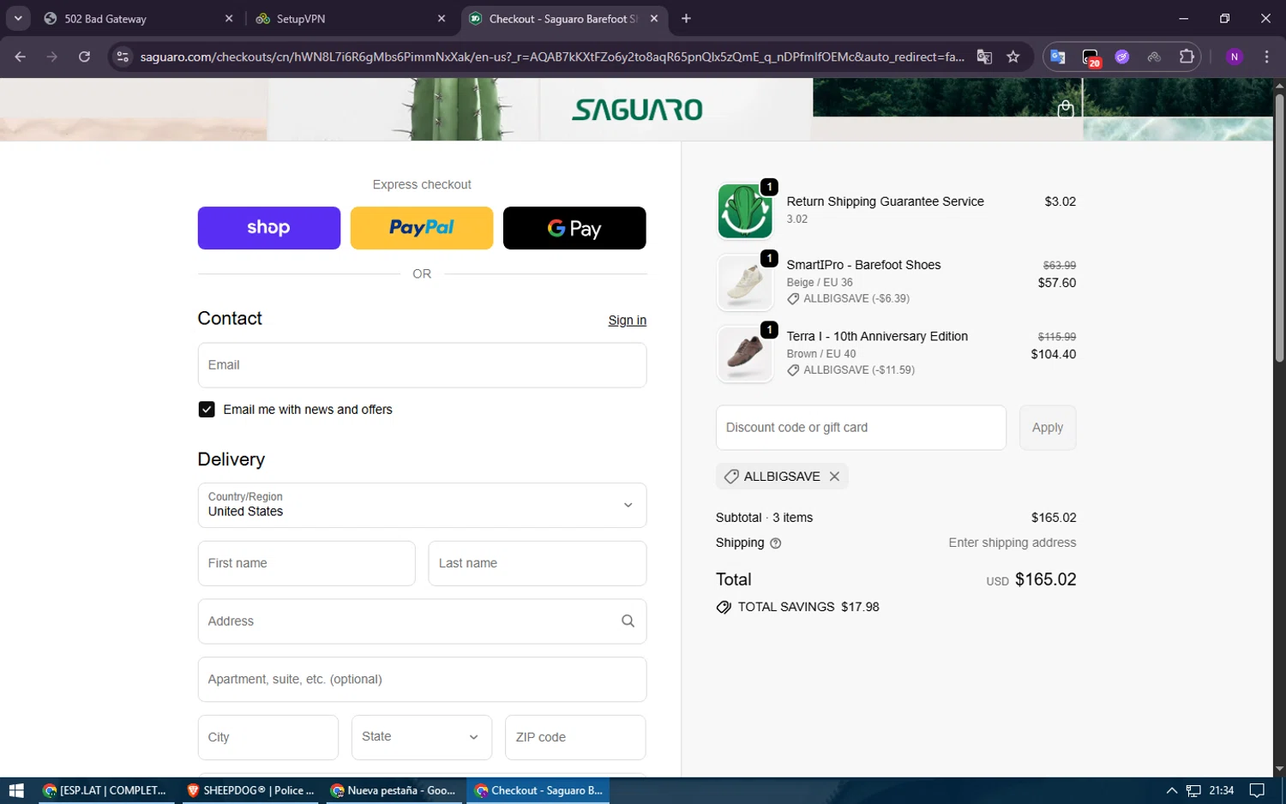Reload the current page
Screen dimensions: 1286x804
click(84, 57)
